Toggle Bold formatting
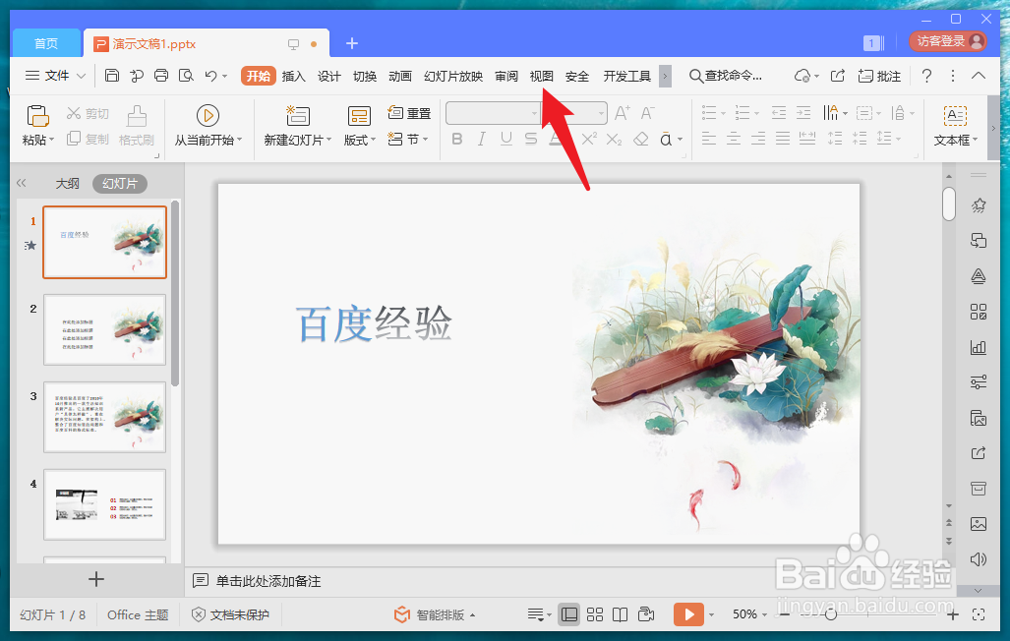1010x641 pixels. pos(457,139)
